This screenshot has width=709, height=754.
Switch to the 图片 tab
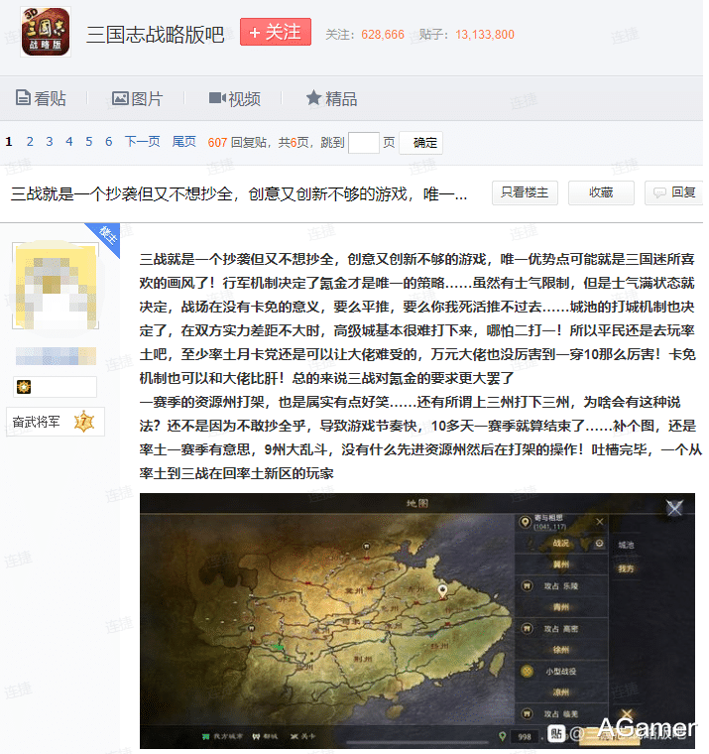click(x=138, y=98)
